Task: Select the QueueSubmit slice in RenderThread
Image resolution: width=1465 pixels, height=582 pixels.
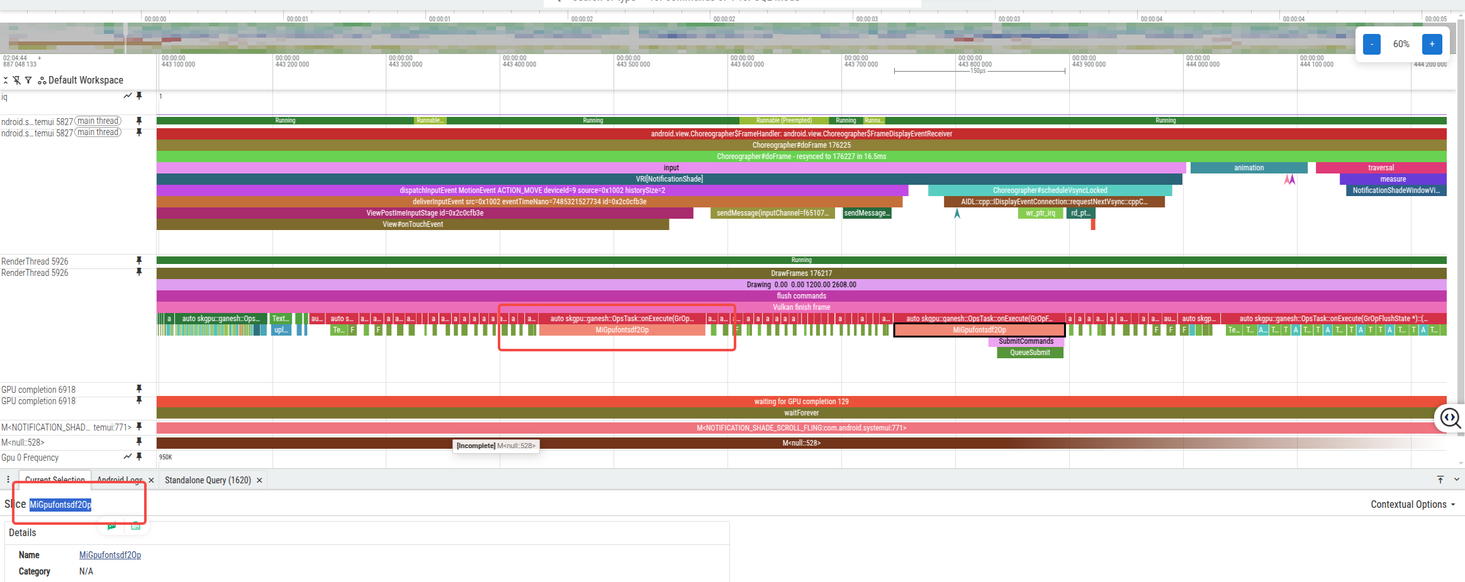Action: pos(1030,353)
